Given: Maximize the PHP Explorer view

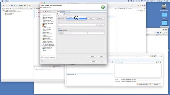Looking at the screenshot, I should pyautogui.click(x=31, y=8).
